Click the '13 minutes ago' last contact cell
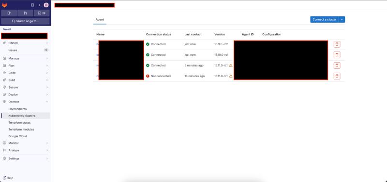The image size is (387, 182). [195, 76]
